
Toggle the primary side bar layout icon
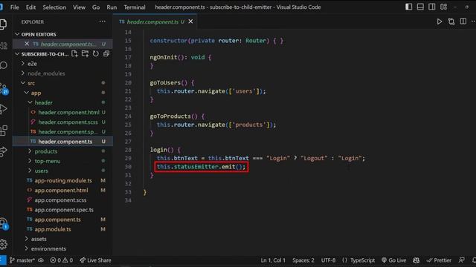click(408, 7)
